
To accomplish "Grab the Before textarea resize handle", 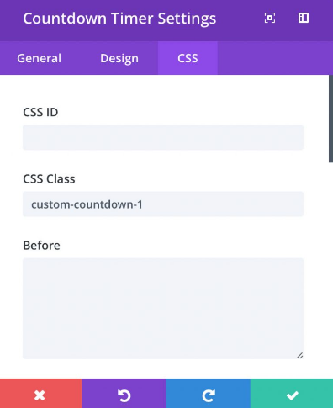I will (299, 355).
